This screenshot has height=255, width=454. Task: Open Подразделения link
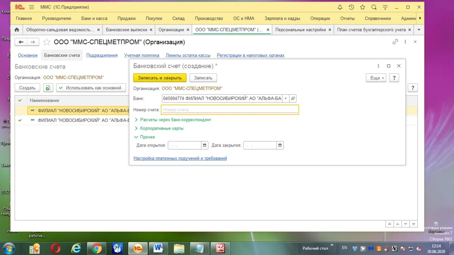coord(102,55)
